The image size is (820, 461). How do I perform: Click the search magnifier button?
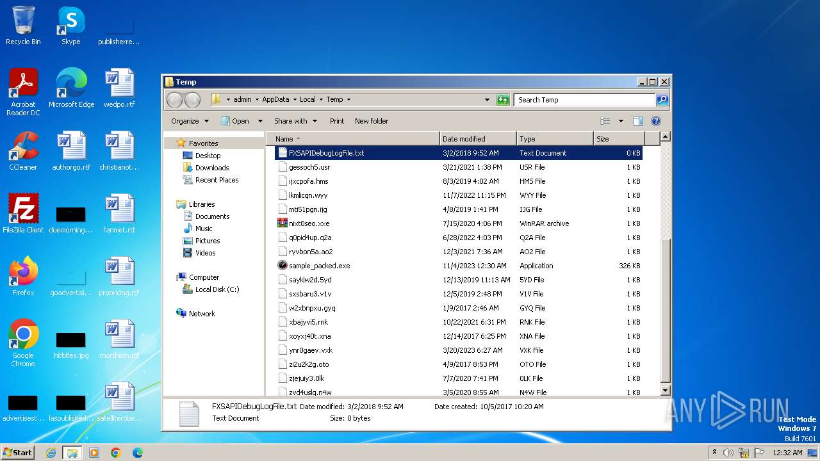coord(662,100)
